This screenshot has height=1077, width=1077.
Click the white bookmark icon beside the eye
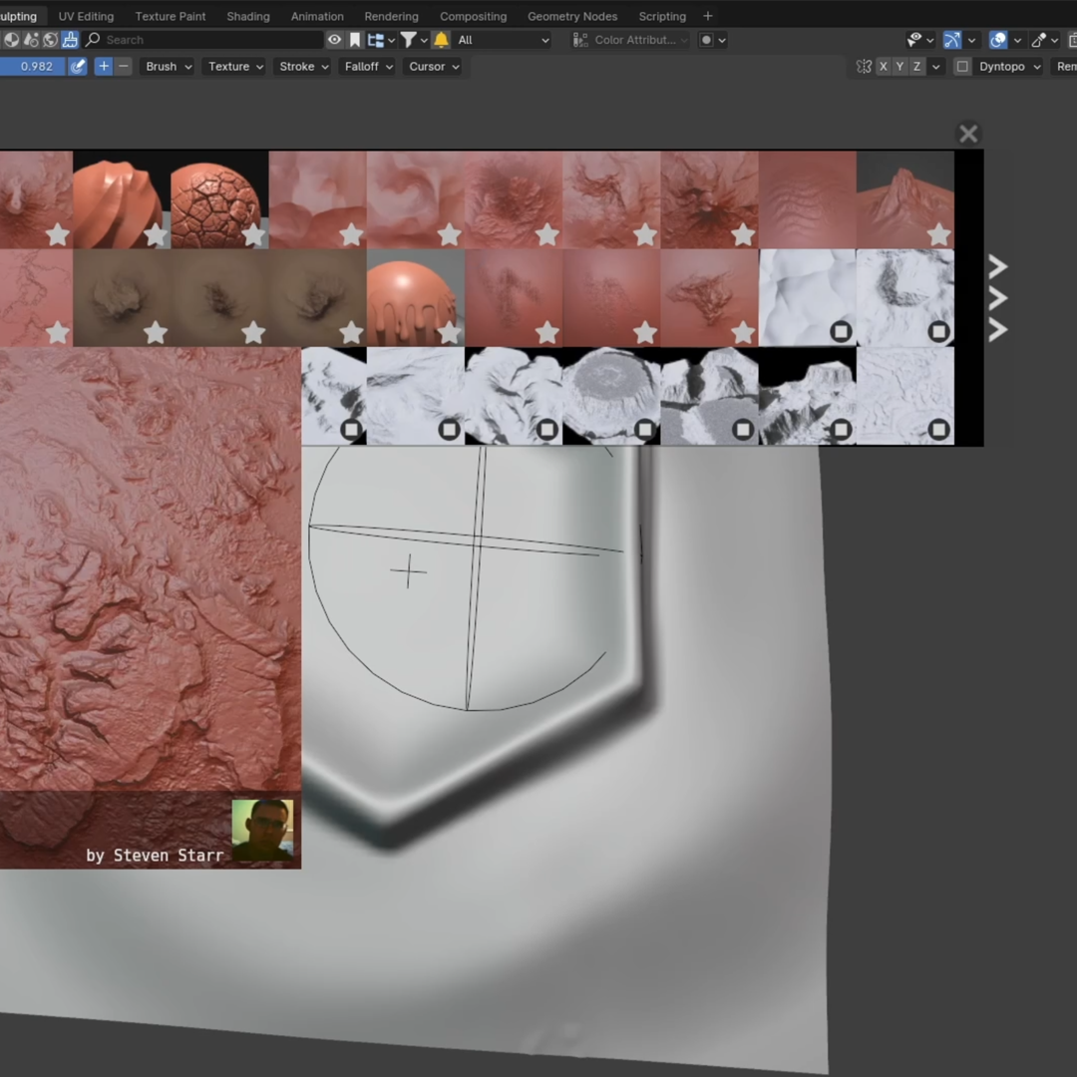click(x=355, y=39)
